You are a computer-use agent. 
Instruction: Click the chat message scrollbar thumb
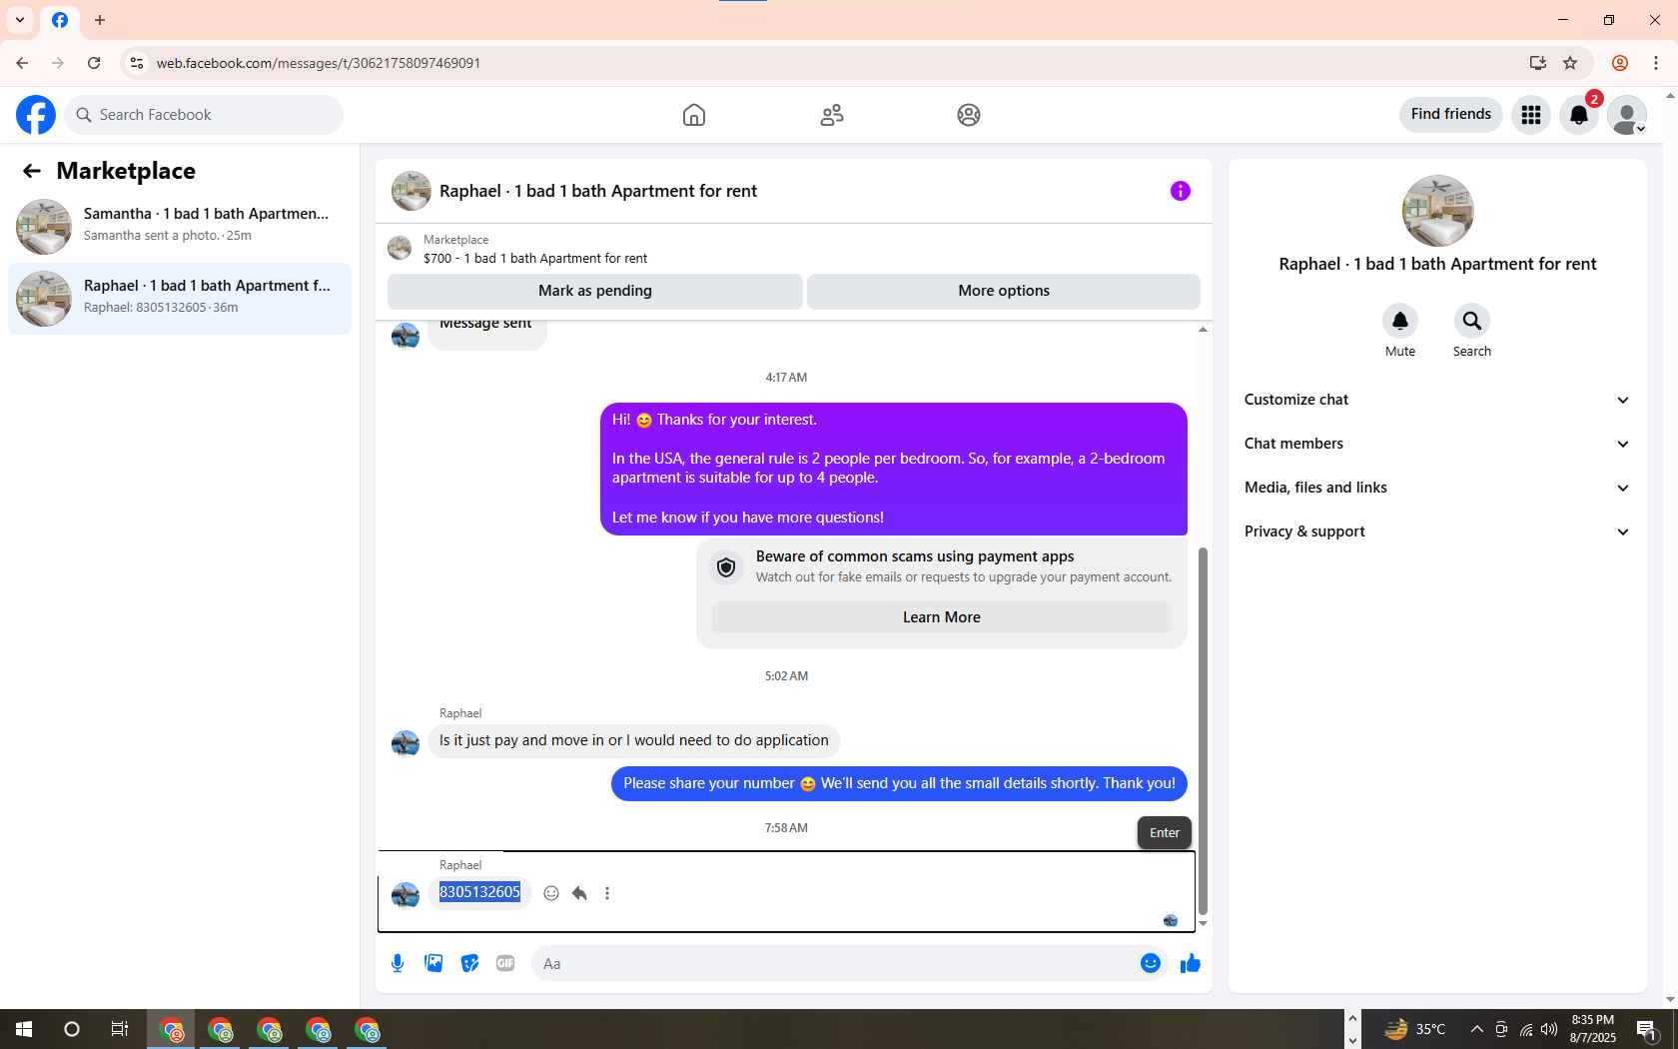point(1203,731)
